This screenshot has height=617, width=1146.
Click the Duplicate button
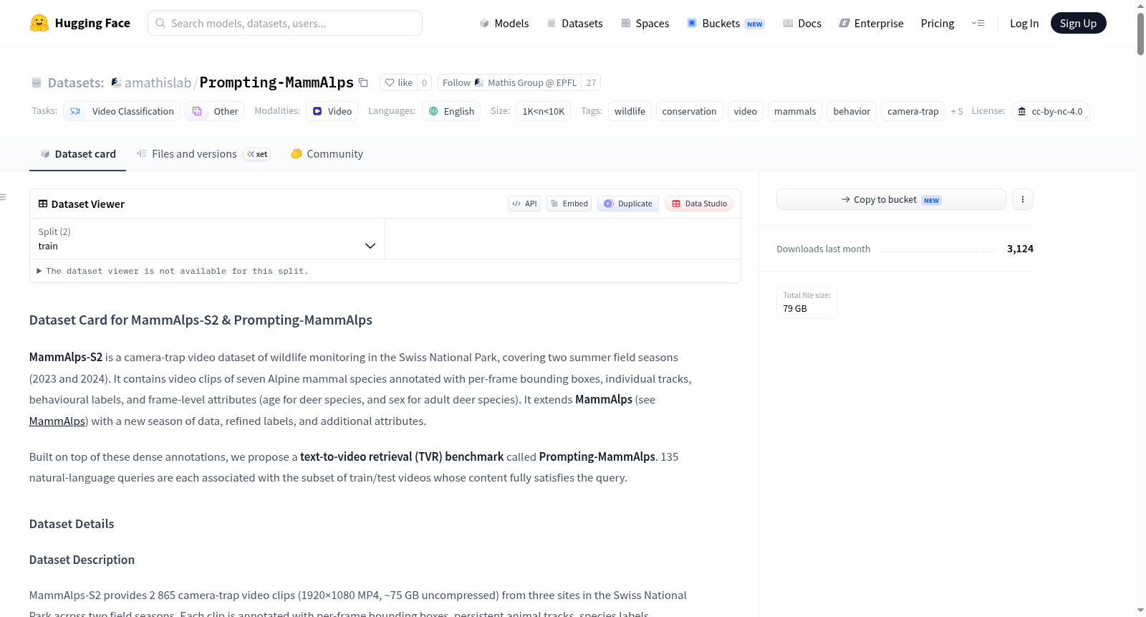tap(628, 204)
